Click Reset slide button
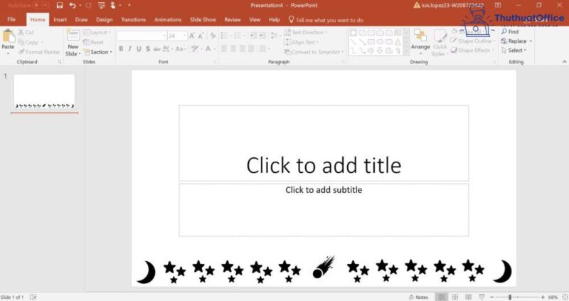The image size is (569, 301). coord(94,42)
